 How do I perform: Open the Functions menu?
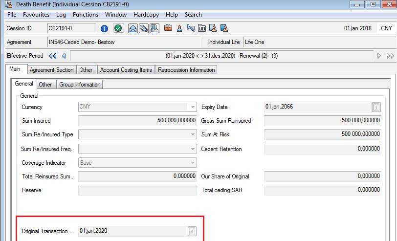86,15
